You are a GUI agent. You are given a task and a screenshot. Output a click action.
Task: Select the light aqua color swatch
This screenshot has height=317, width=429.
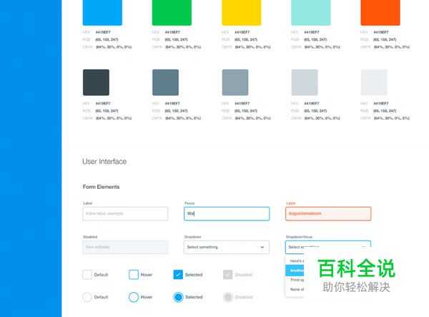(305, 11)
